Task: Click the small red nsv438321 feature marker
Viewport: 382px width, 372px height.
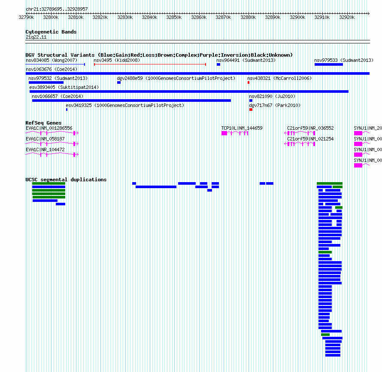Action: click(249, 82)
